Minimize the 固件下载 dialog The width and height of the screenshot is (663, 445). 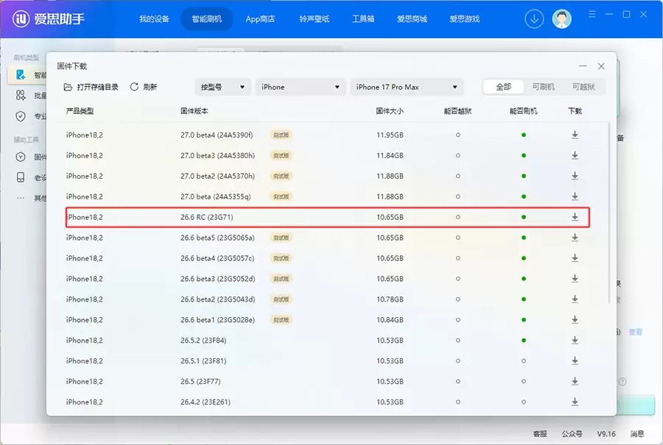(583, 66)
